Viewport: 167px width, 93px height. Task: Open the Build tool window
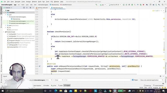pos(60,86)
